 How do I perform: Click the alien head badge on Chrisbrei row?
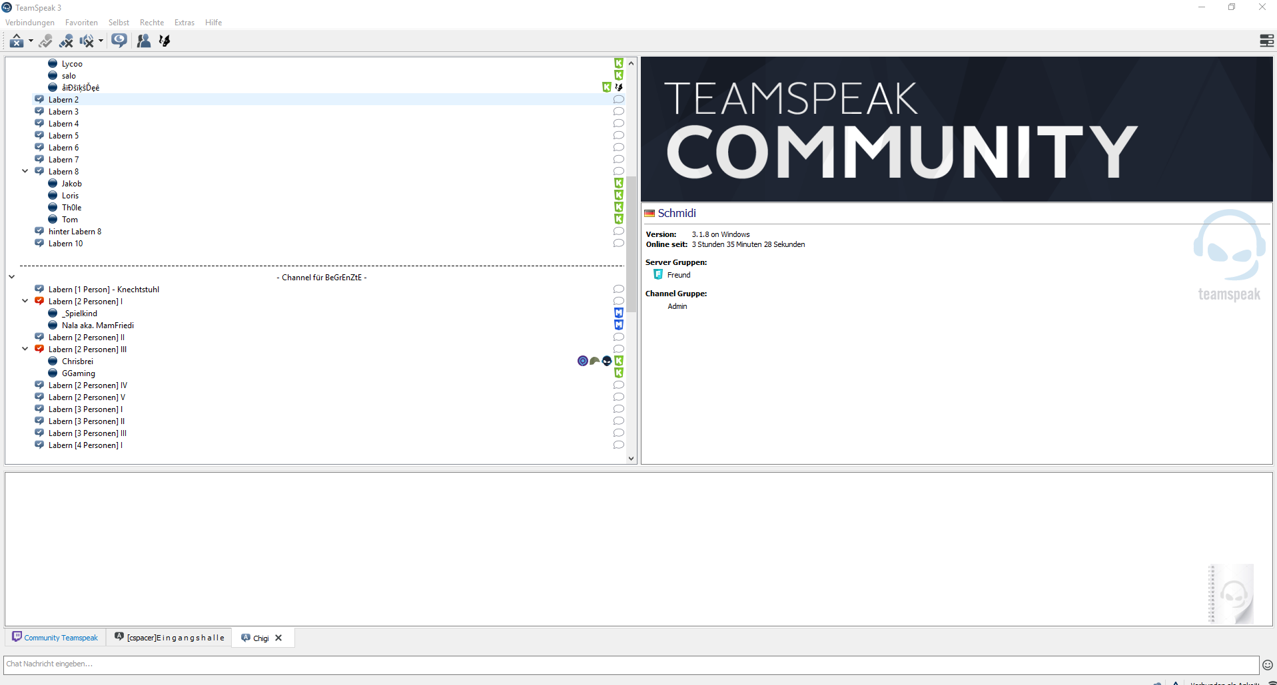[607, 361]
